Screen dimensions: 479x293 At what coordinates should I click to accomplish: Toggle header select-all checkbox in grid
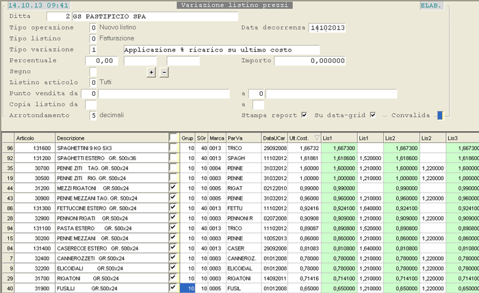[x=174, y=138]
